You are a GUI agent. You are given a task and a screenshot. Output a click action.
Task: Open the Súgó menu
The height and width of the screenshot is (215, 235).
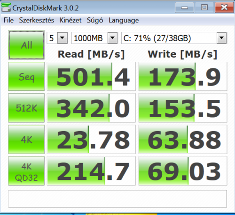pyautogui.click(x=95, y=20)
